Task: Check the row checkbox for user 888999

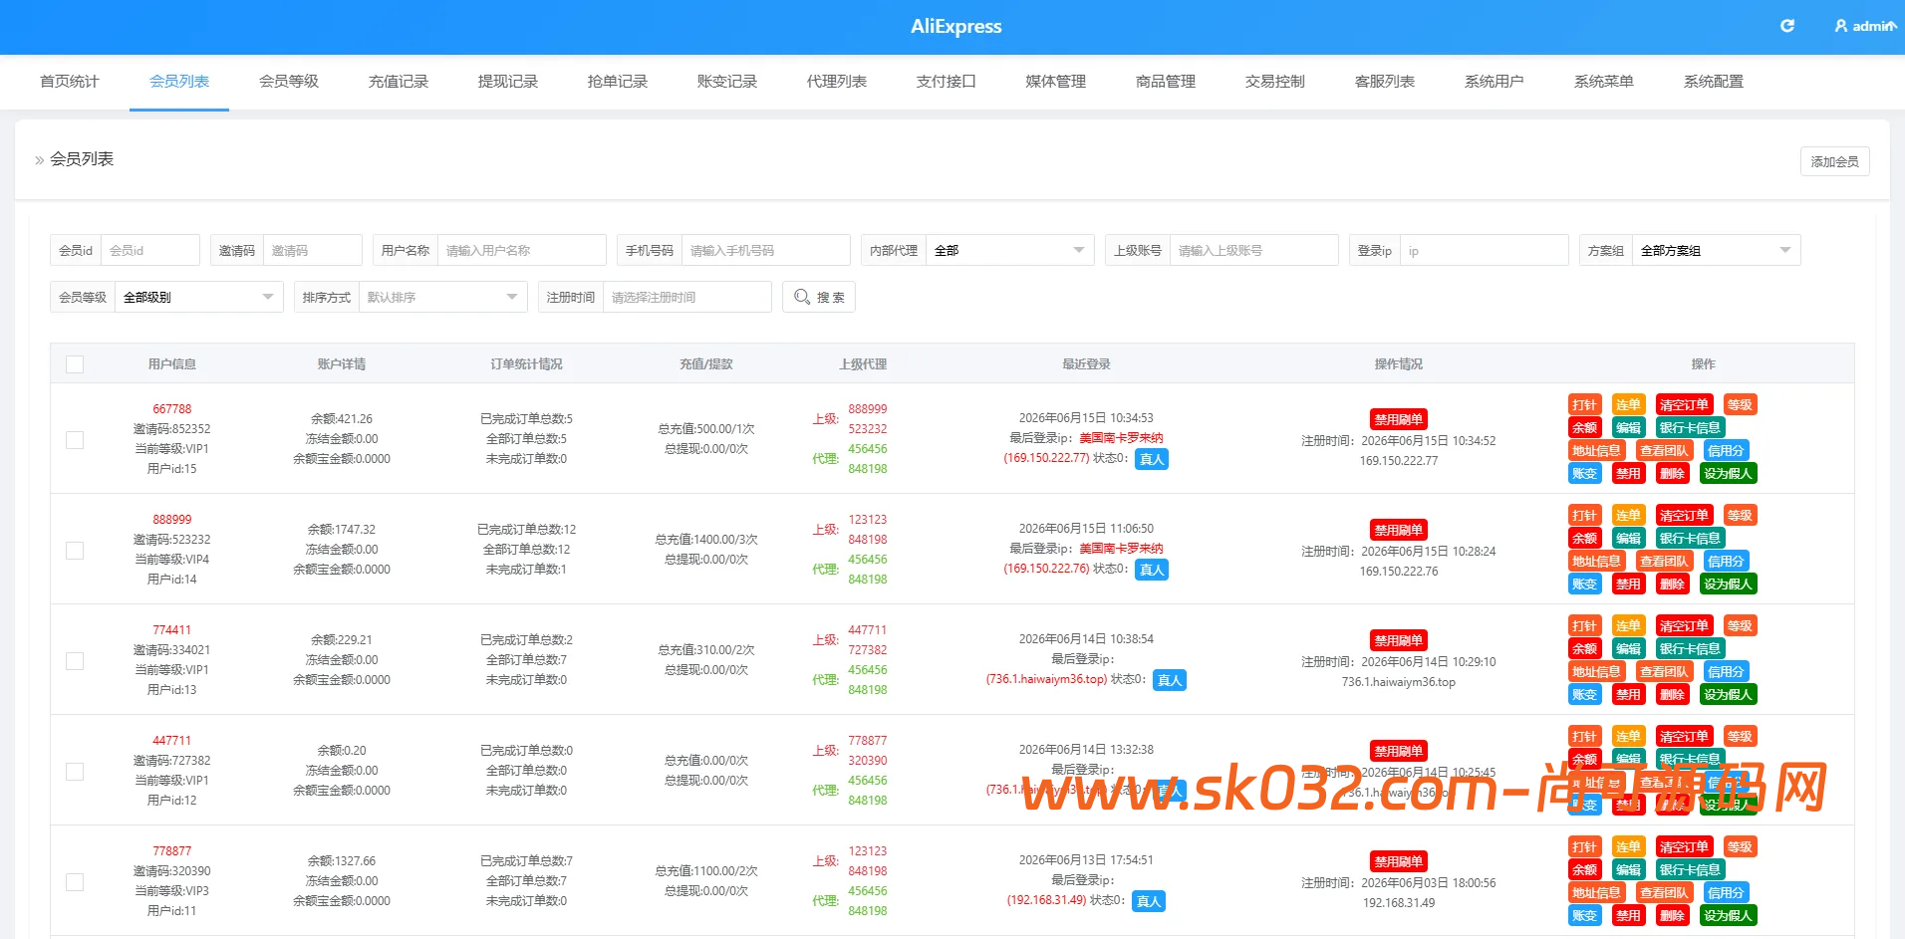Action: click(x=75, y=551)
